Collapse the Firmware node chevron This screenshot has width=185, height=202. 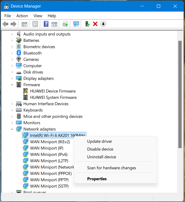tap(12, 85)
